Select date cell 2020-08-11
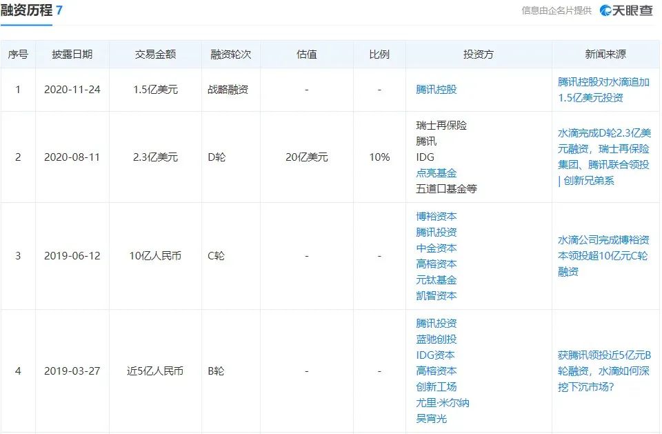662x434 pixels. click(72, 157)
